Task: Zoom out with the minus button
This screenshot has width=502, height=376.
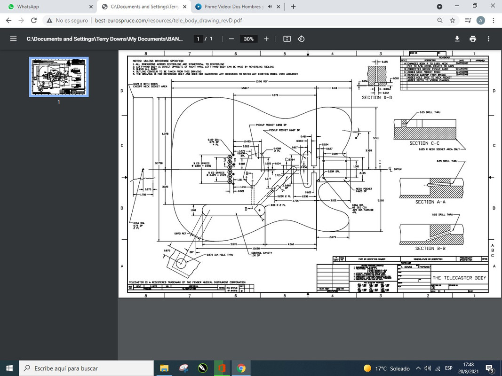Action: point(231,39)
